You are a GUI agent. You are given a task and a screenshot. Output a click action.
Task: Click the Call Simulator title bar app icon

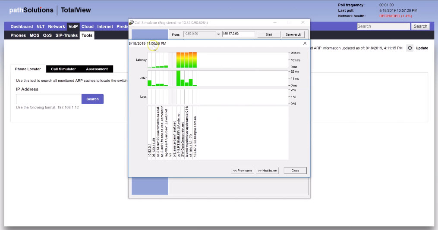click(131, 22)
